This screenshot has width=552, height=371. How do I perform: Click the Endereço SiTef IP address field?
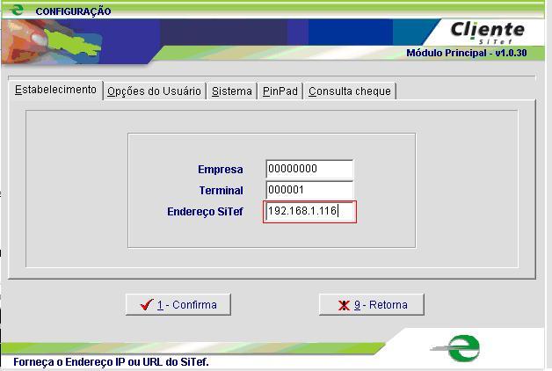pyautogui.click(x=309, y=212)
